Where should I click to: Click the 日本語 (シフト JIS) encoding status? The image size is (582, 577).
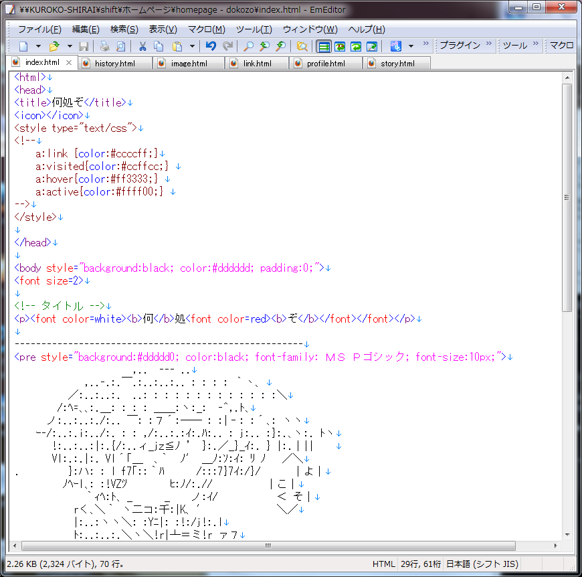click(x=482, y=564)
